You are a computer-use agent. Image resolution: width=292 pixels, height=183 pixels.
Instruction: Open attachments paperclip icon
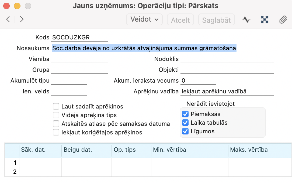[x=283, y=20]
